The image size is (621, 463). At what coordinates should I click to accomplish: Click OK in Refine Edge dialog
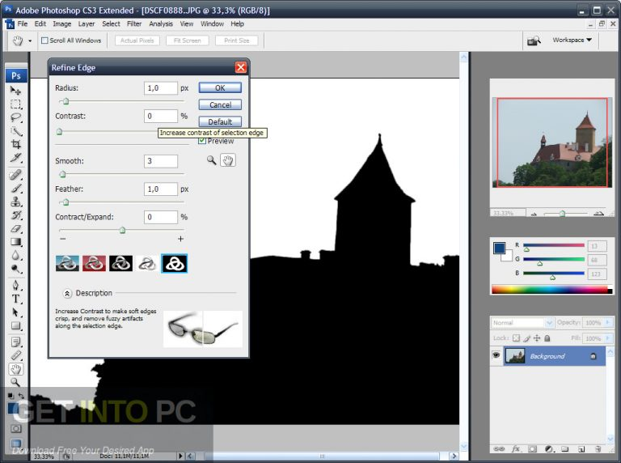220,88
